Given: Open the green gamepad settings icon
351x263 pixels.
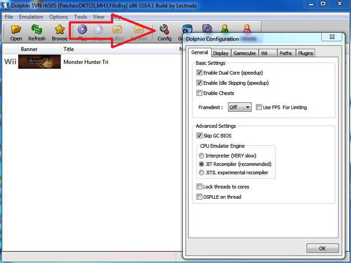Looking at the screenshot, I should point(225,29).
